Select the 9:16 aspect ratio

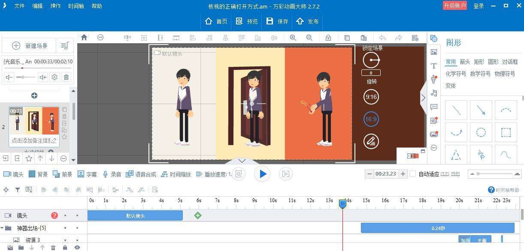371,97
